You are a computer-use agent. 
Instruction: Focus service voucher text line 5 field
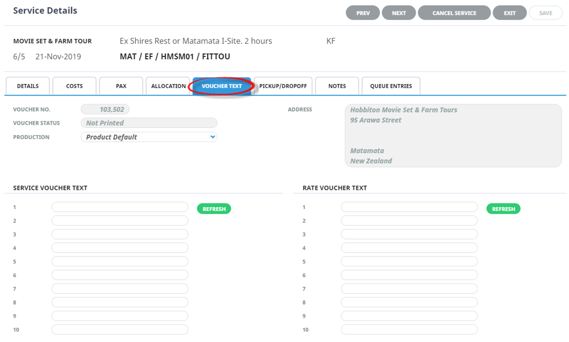(x=120, y=262)
